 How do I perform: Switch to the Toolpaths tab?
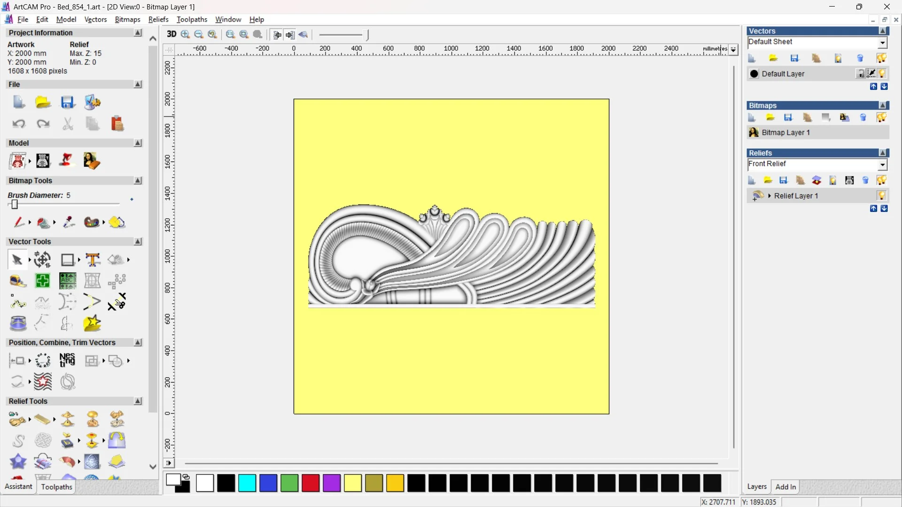(x=56, y=487)
